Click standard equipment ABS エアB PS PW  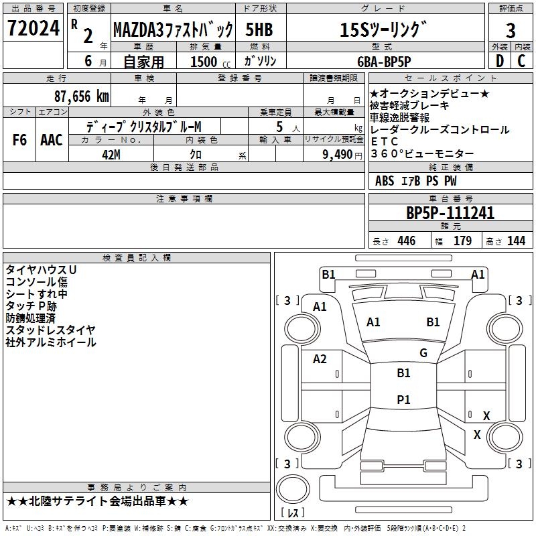pos(415,181)
